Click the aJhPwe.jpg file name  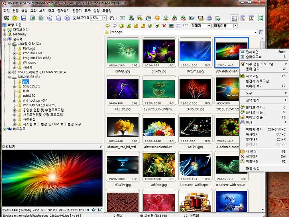[159, 185]
